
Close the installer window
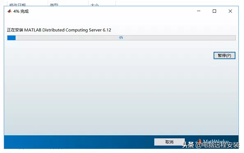230,11
